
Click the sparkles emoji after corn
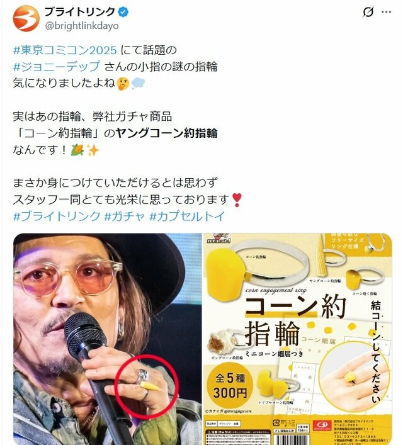pyautogui.click(x=93, y=150)
